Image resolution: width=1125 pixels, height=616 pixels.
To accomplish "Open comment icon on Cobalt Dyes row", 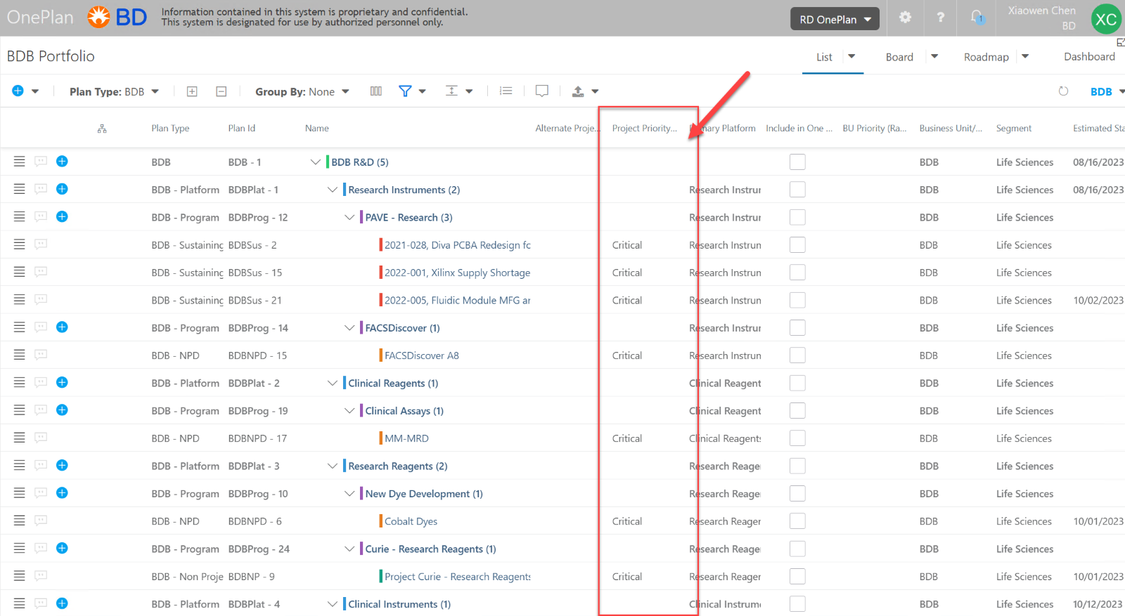I will coord(41,520).
